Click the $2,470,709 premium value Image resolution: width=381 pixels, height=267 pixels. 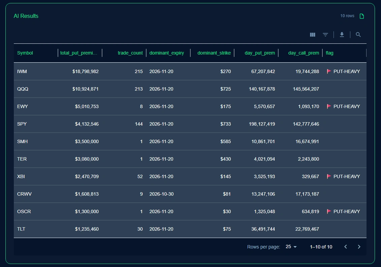87,176
